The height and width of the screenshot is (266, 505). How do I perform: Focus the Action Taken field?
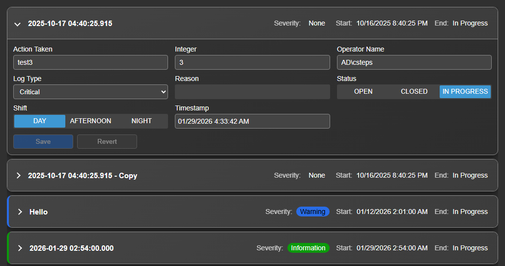click(90, 62)
